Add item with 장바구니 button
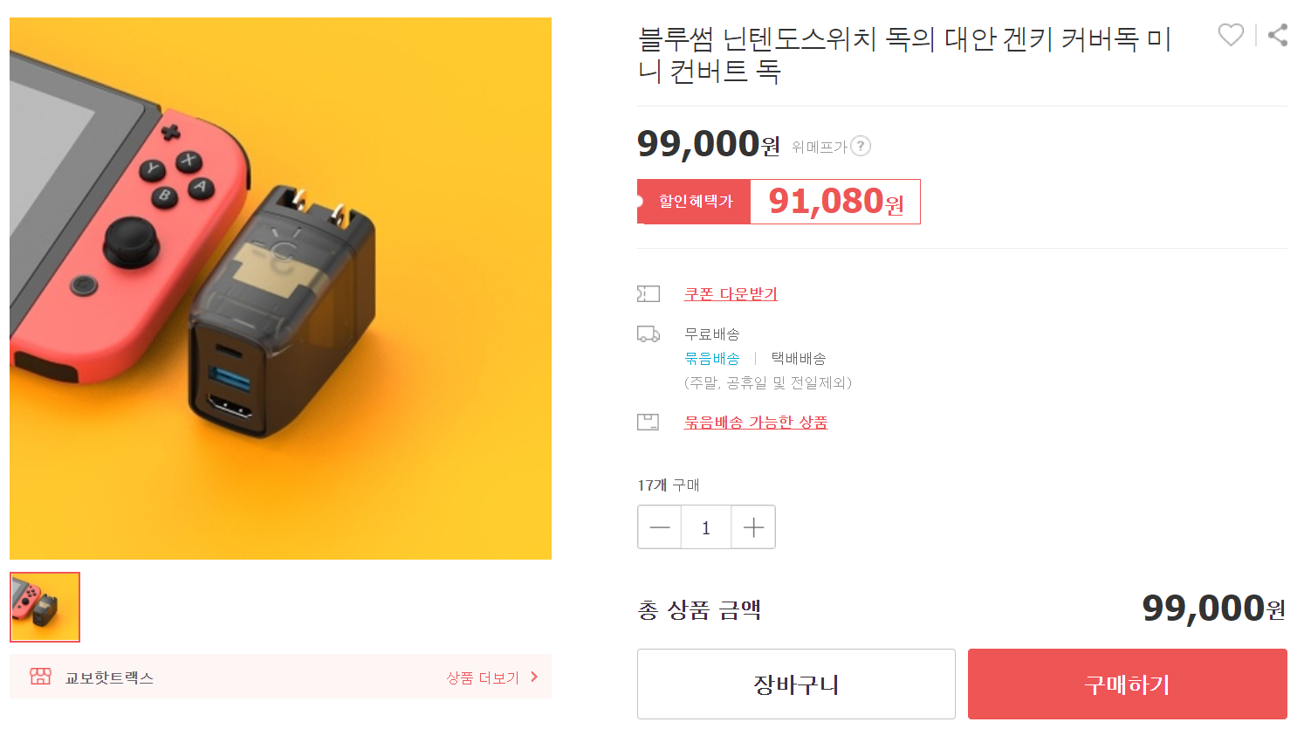This screenshot has width=1304, height=729. pos(796,684)
